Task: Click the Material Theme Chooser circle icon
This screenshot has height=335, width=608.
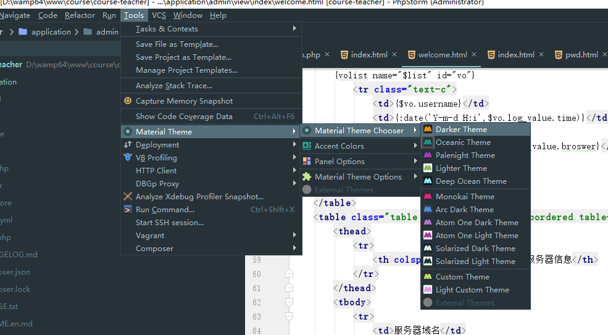Action: point(307,131)
